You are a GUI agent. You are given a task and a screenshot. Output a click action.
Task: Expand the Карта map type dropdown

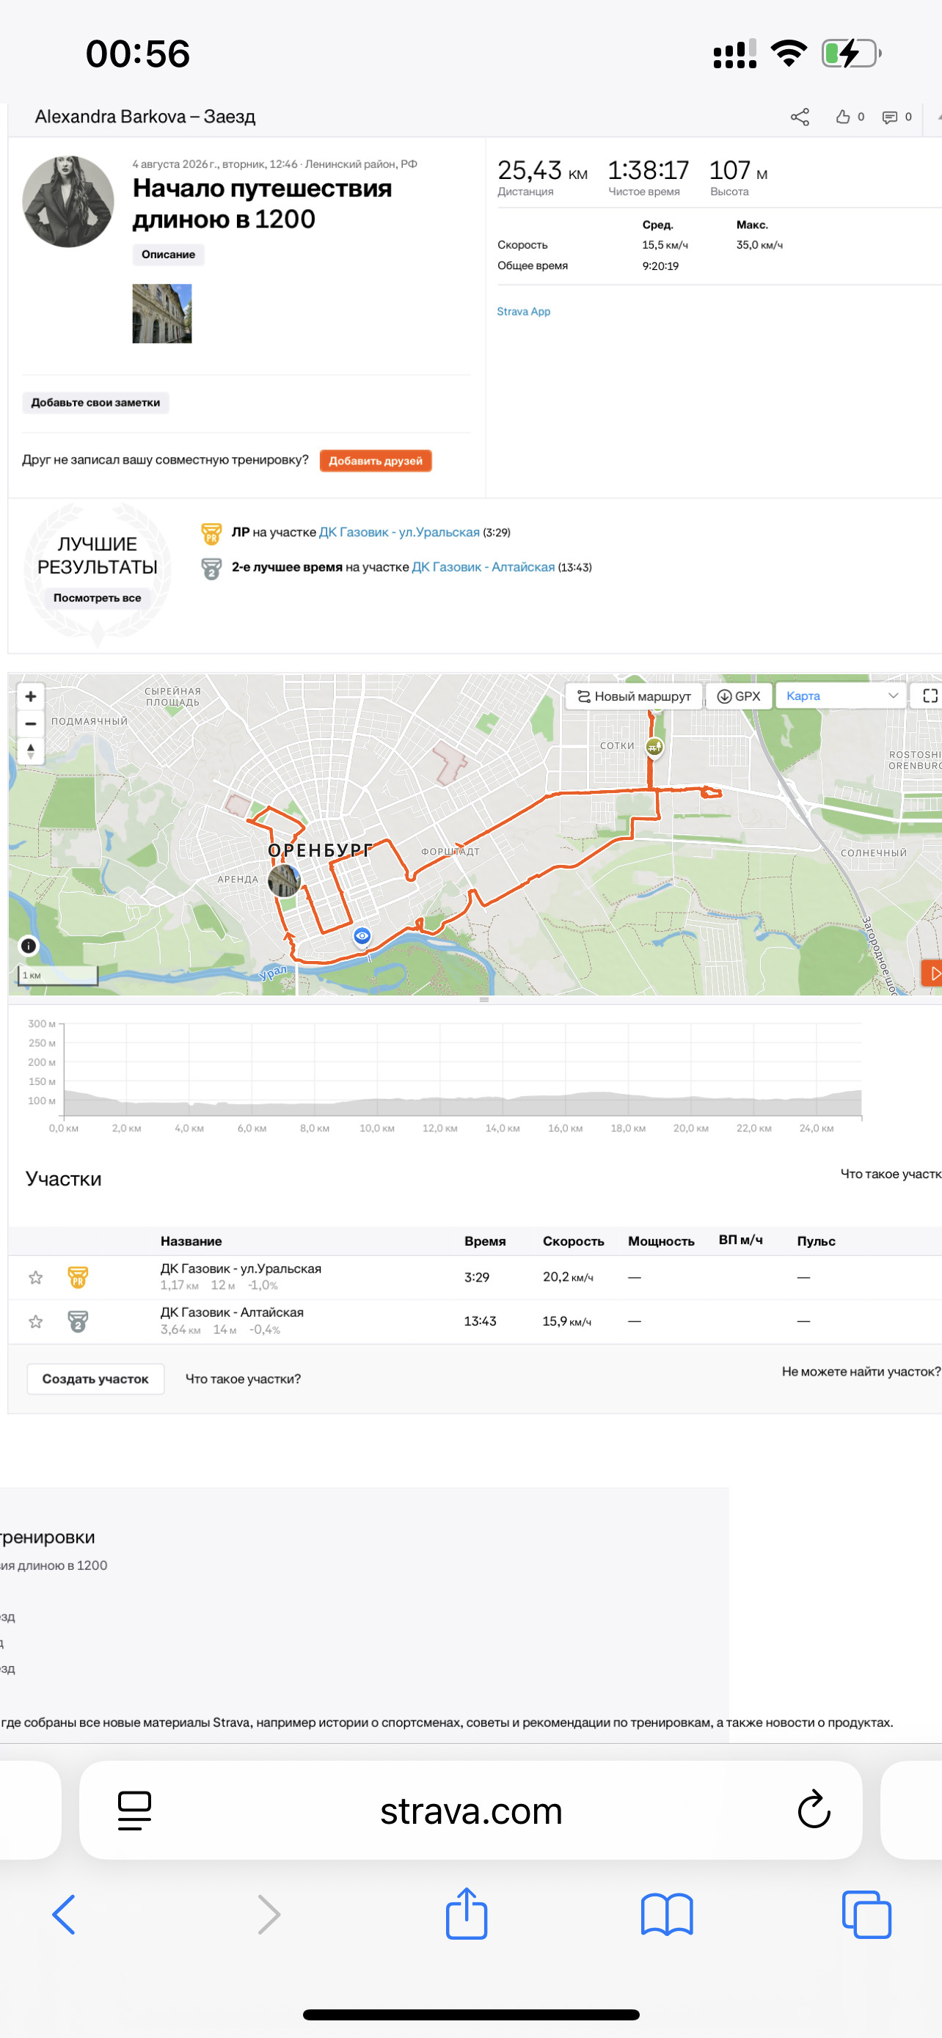[x=841, y=696]
